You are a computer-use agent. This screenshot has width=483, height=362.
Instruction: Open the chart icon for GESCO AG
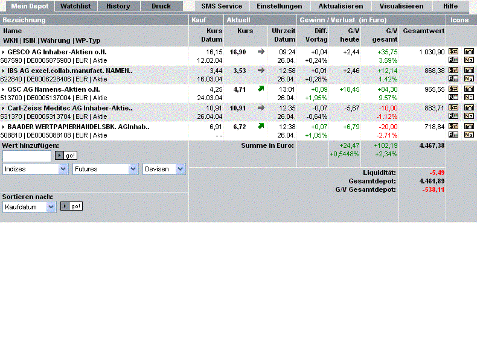pos(469,51)
